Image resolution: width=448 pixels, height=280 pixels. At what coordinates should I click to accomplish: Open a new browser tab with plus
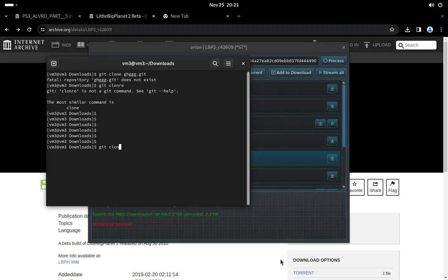coord(239,16)
